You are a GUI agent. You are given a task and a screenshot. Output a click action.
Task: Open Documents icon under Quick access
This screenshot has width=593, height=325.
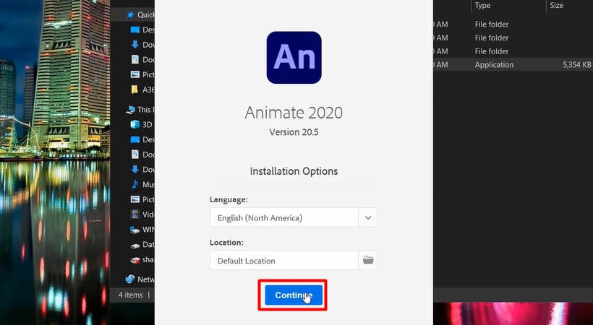point(135,60)
